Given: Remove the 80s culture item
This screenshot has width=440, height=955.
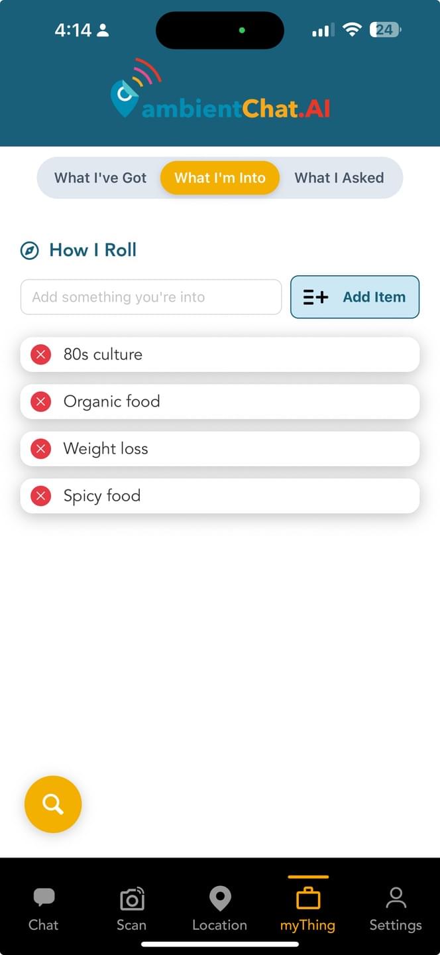Looking at the screenshot, I should pyautogui.click(x=41, y=355).
